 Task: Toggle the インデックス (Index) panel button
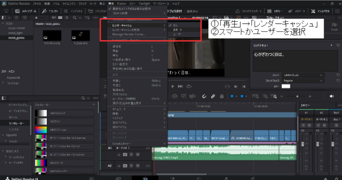click(73, 11)
